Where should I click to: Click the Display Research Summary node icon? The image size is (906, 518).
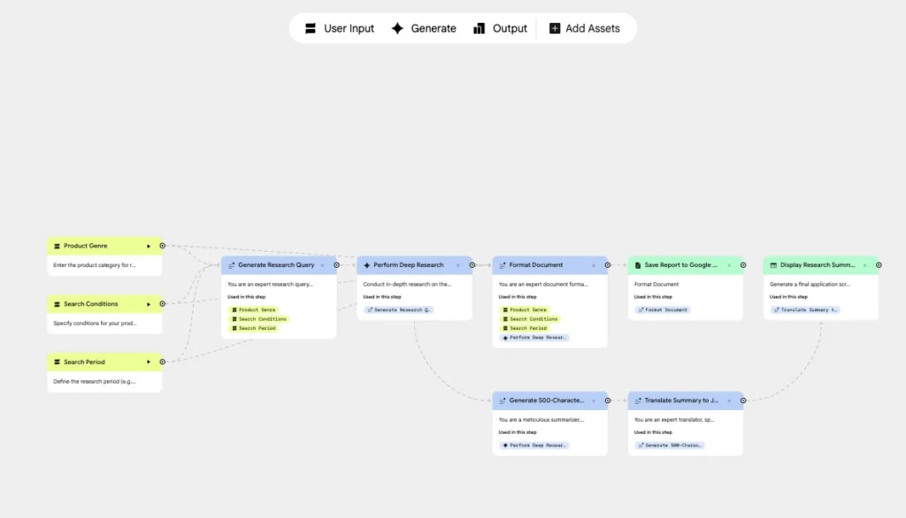click(x=773, y=265)
